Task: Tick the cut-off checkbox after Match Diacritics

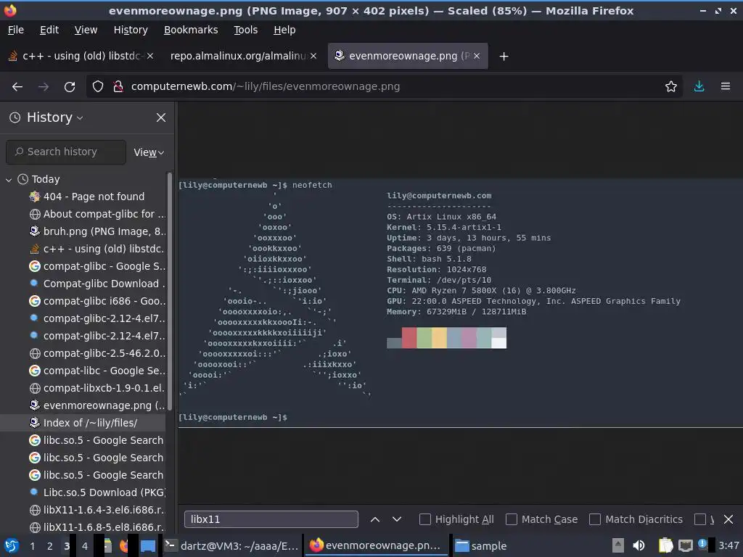Action: [x=700, y=519]
